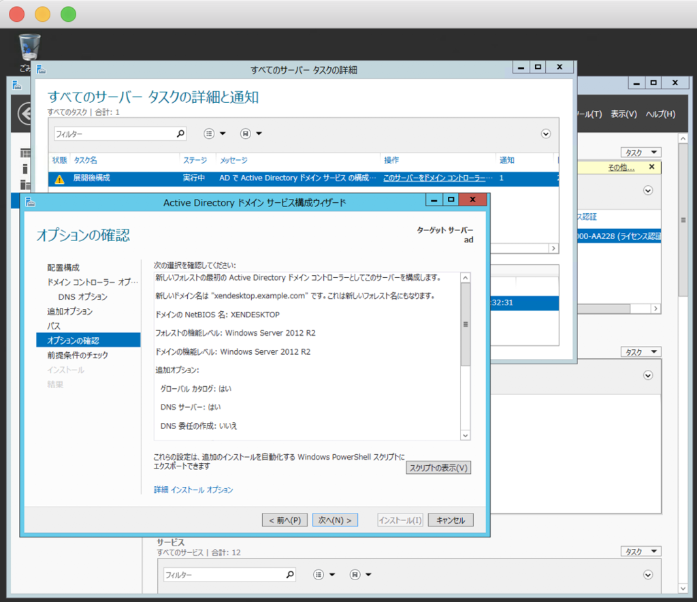Screen dimensions: 697x602
Task: Open the middle Tasks dropdown in Server Manager
Action: (x=641, y=352)
